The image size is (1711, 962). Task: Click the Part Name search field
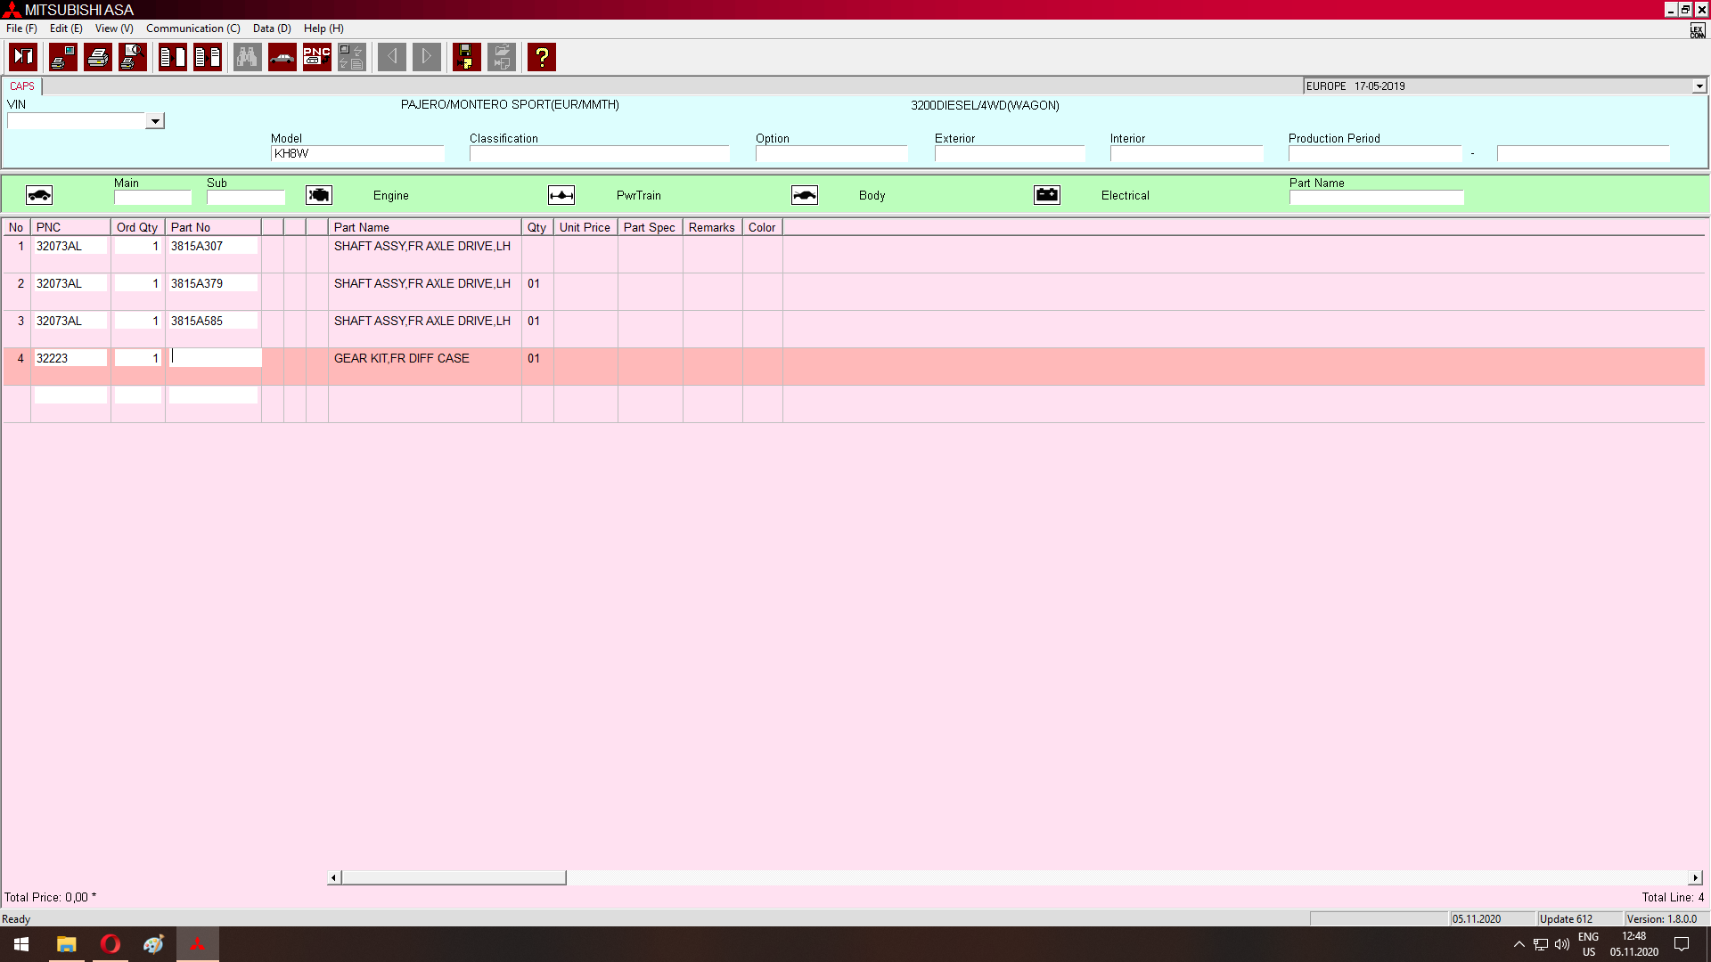(1376, 198)
